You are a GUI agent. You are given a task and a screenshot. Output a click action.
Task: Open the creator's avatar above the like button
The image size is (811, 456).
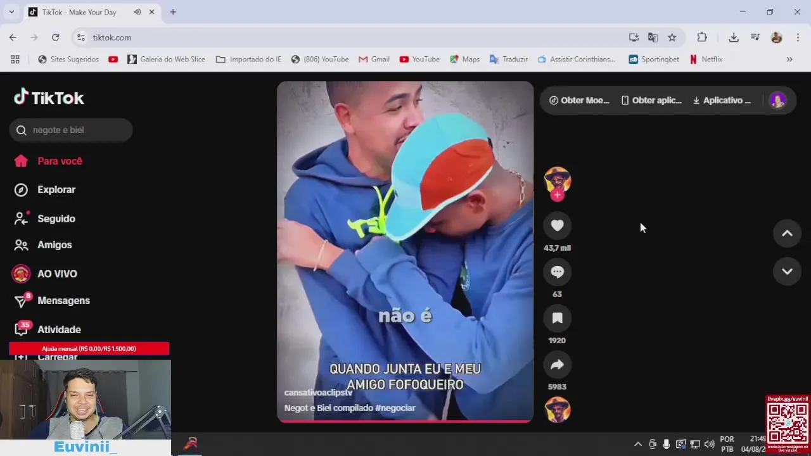558,180
